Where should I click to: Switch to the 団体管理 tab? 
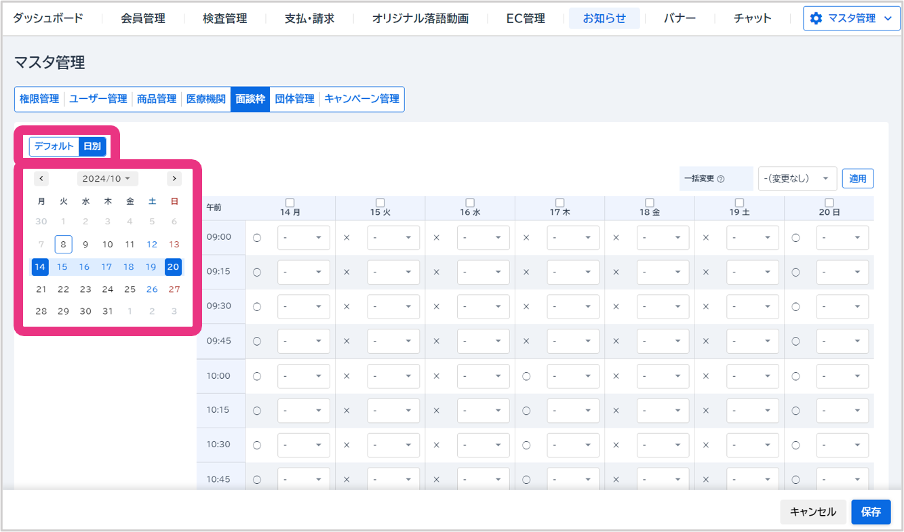click(294, 99)
